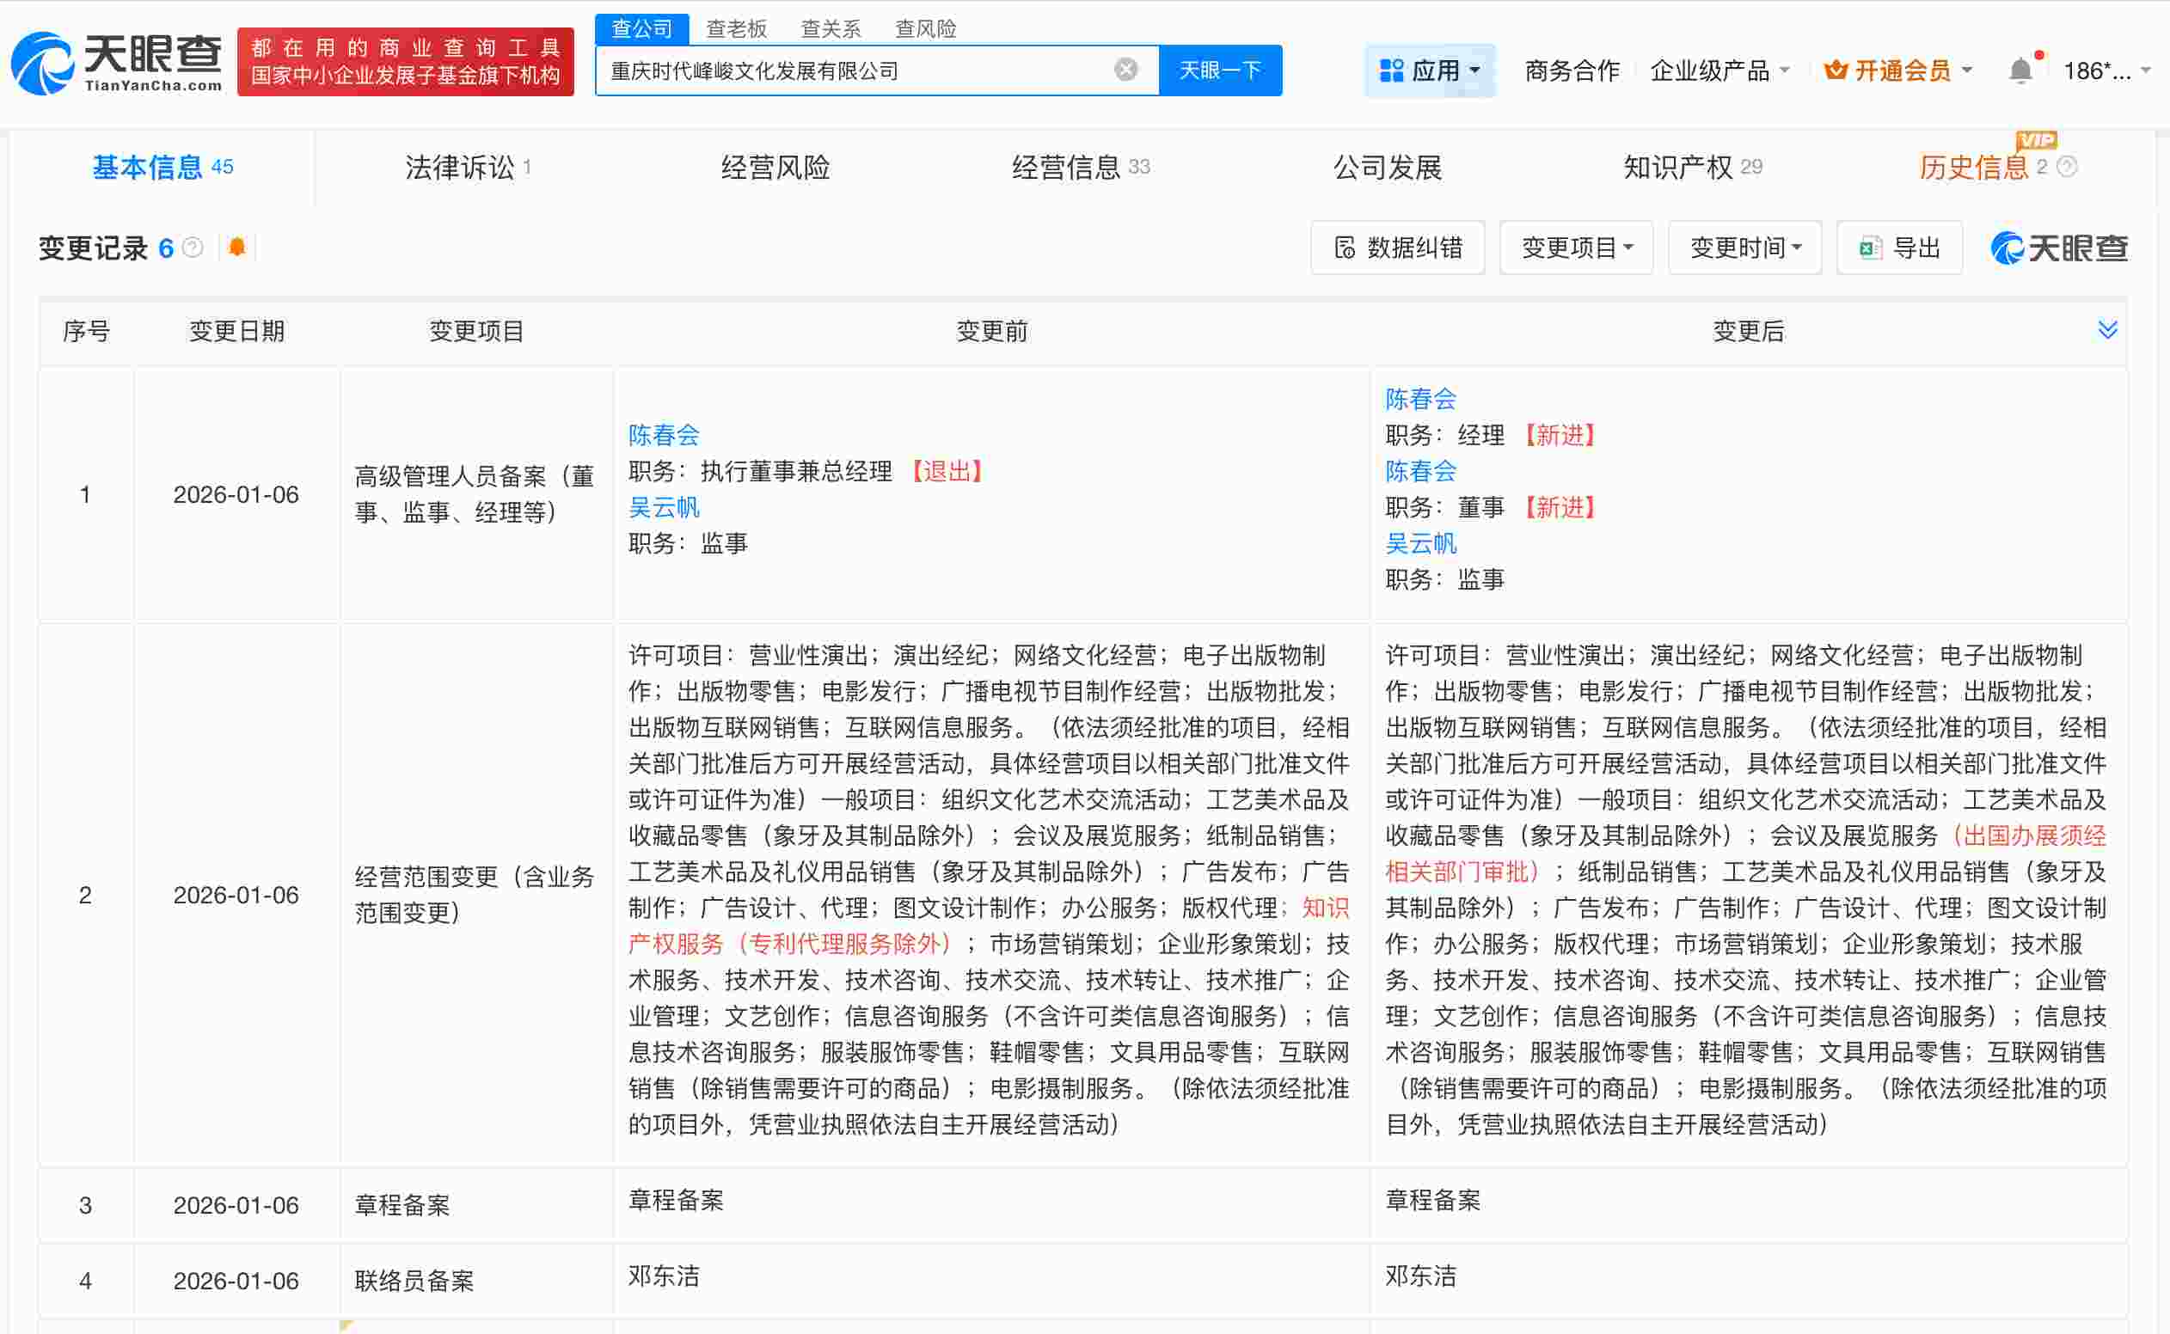Click the 数据纠错 correction icon
Screen dimensions: 2170x1334
pos(1345,248)
